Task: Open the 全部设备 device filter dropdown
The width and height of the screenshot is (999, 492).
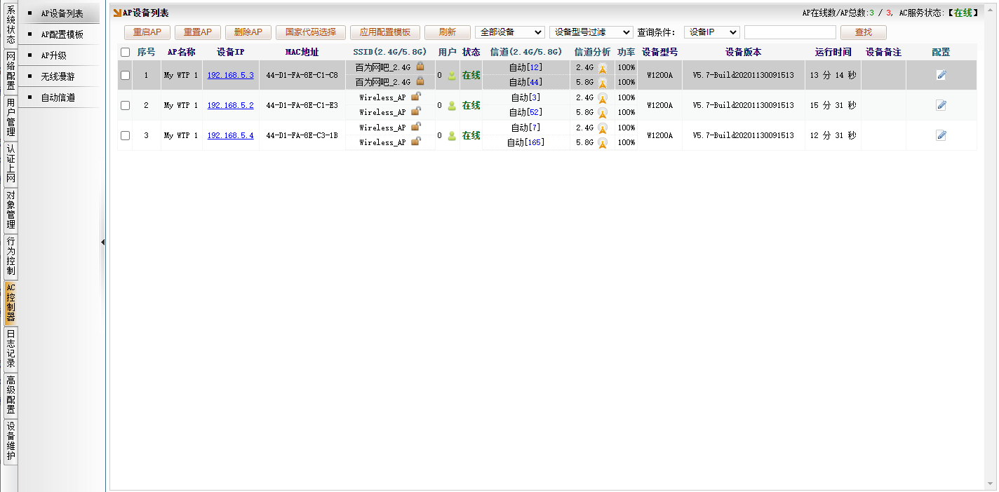Action: pos(509,32)
